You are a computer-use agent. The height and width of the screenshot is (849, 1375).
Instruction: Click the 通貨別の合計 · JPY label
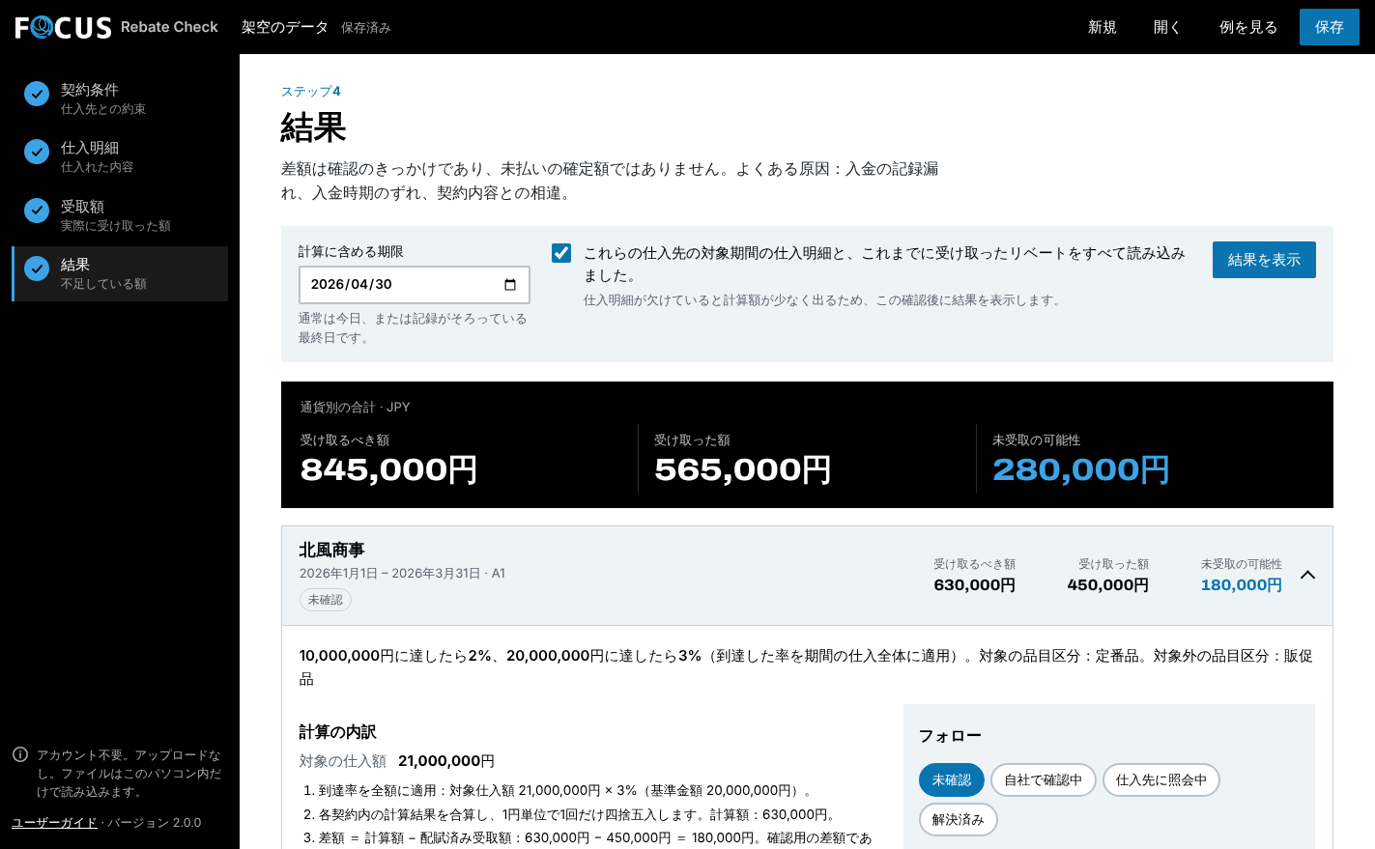pyautogui.click(x=355, y=408)
